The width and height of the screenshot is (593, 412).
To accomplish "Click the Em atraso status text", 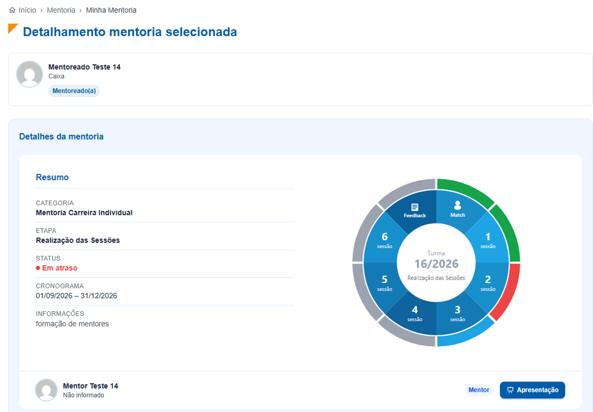I will pyautogui.click(x=60, y=268).
